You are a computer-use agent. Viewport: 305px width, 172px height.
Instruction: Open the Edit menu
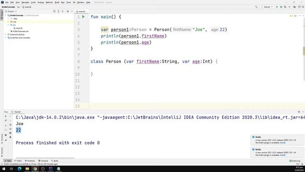pos(12,2)
